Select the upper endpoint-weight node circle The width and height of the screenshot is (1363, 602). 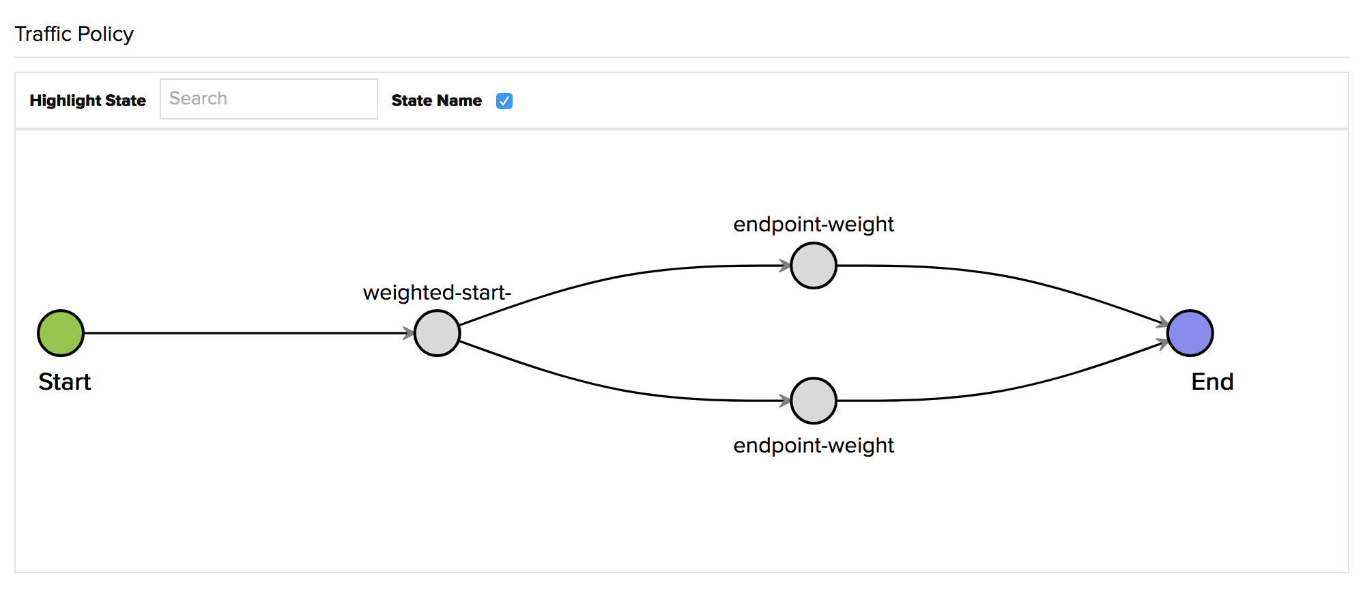point(814,266)
